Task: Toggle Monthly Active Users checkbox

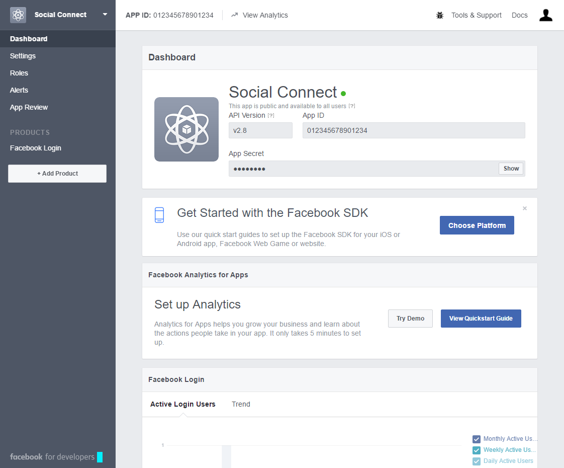Action: click(477, 439)
